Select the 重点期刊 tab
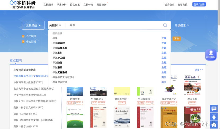This screenshot has height=129, width=220. (16, 61)
